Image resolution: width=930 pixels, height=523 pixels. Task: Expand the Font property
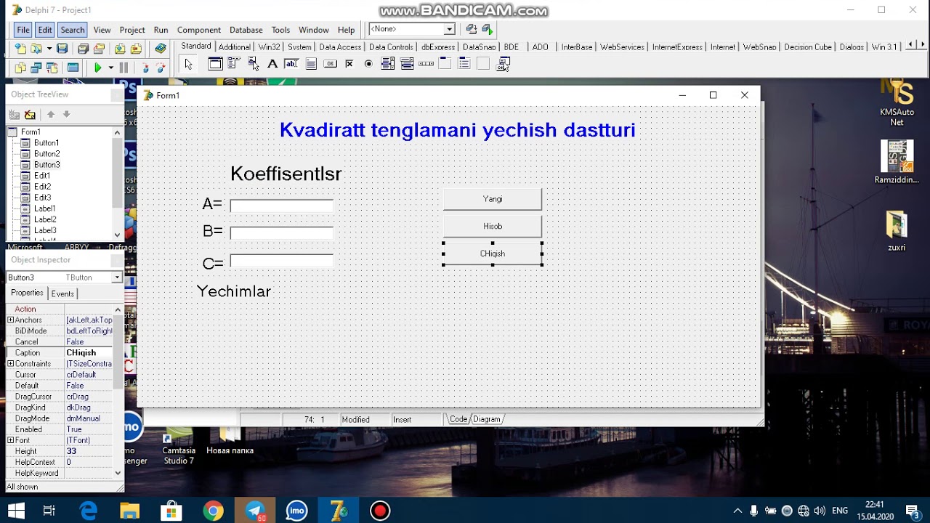[10, 440]
